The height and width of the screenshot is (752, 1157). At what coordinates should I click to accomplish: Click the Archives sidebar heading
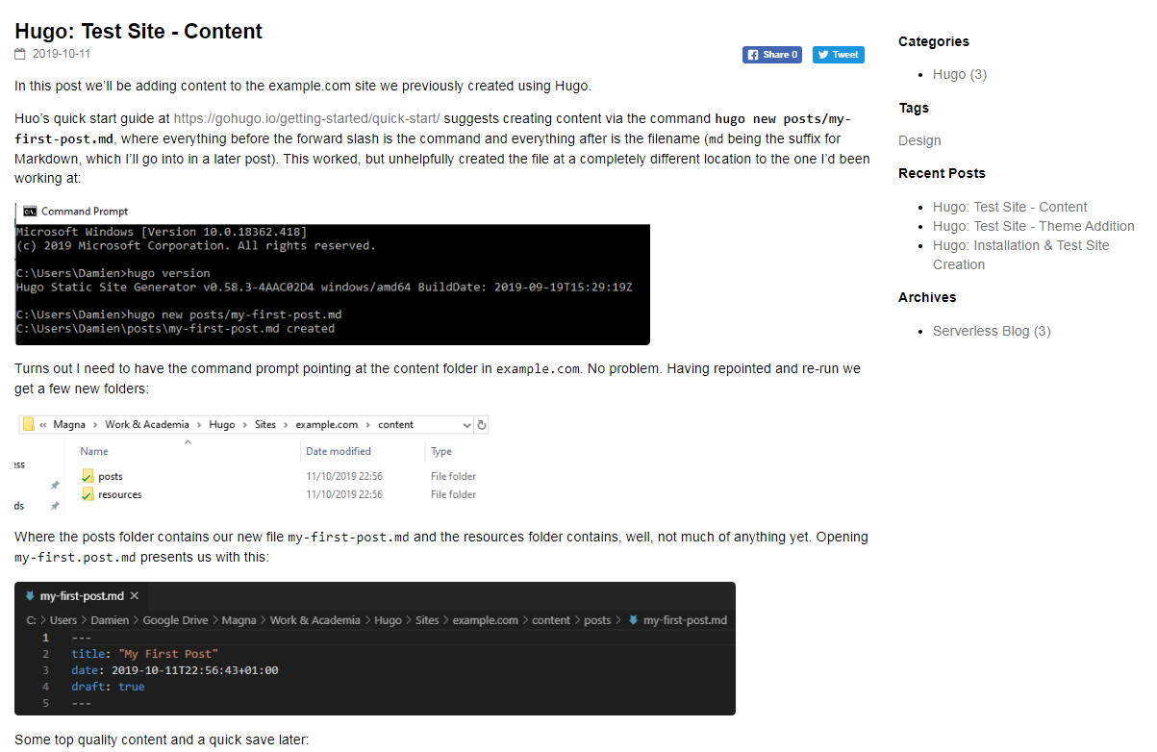(x=927, y=297)
